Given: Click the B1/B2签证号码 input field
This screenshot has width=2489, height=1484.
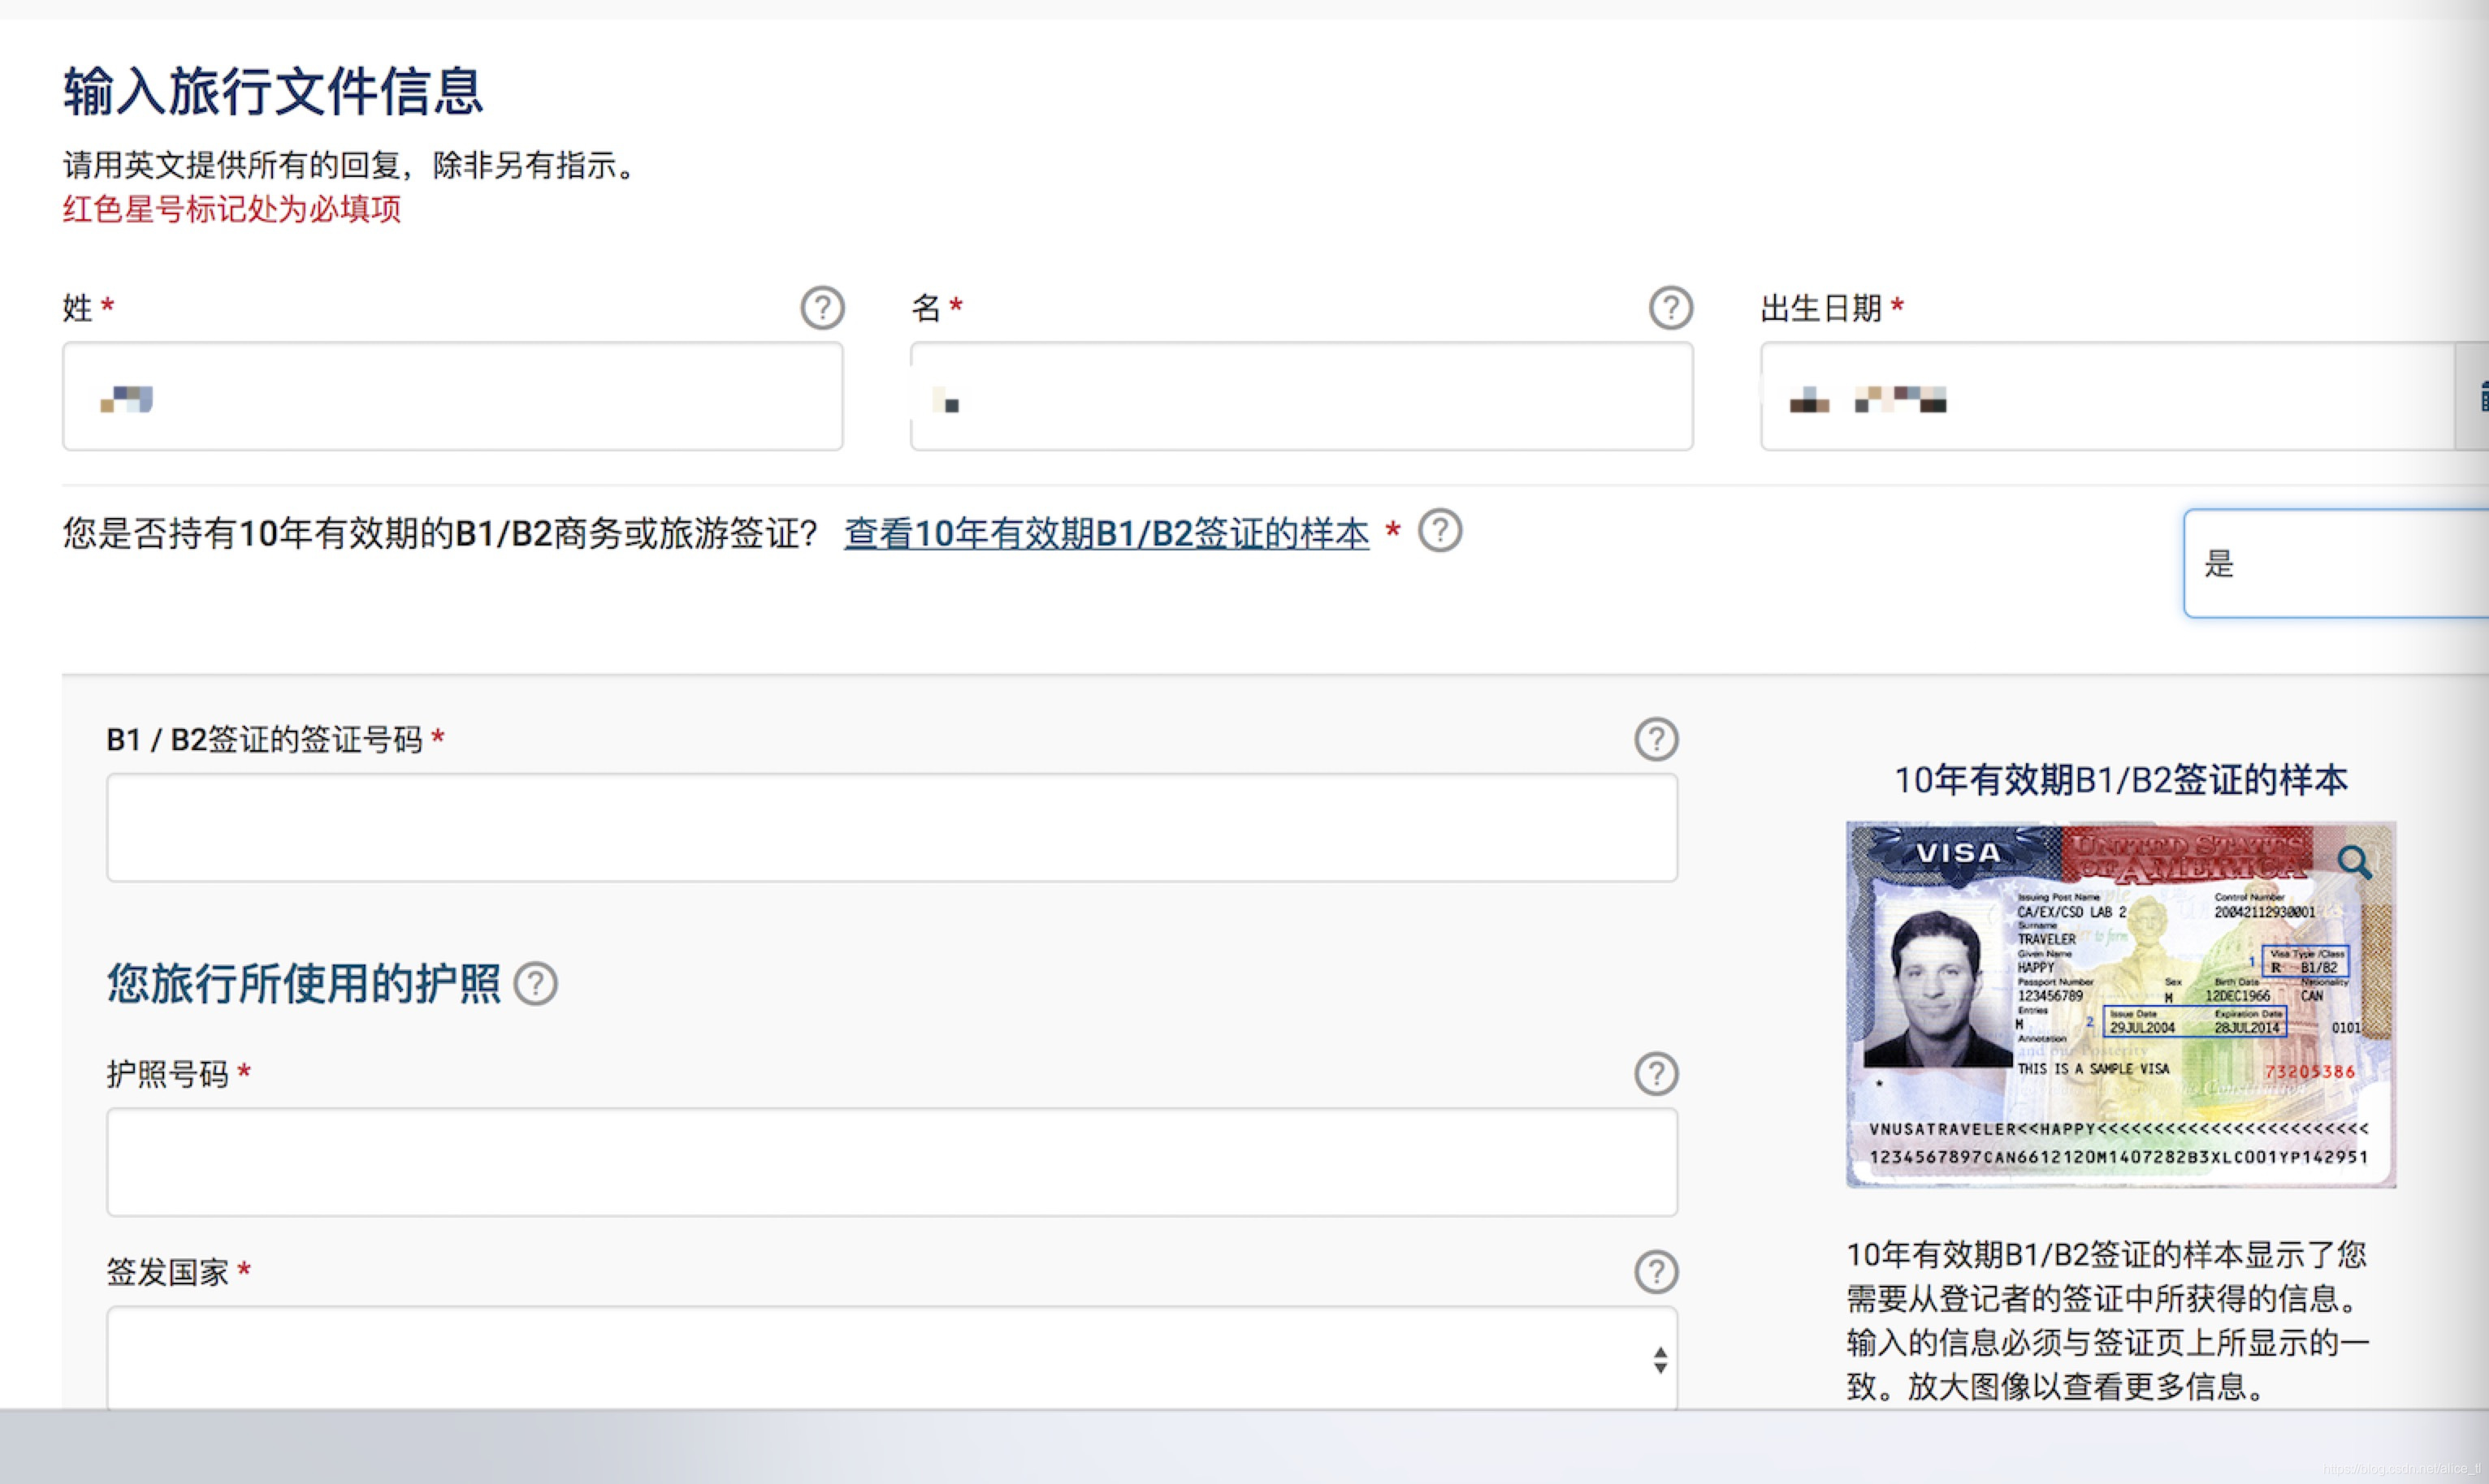Looking at the screenshot, I should click(891, 827).
